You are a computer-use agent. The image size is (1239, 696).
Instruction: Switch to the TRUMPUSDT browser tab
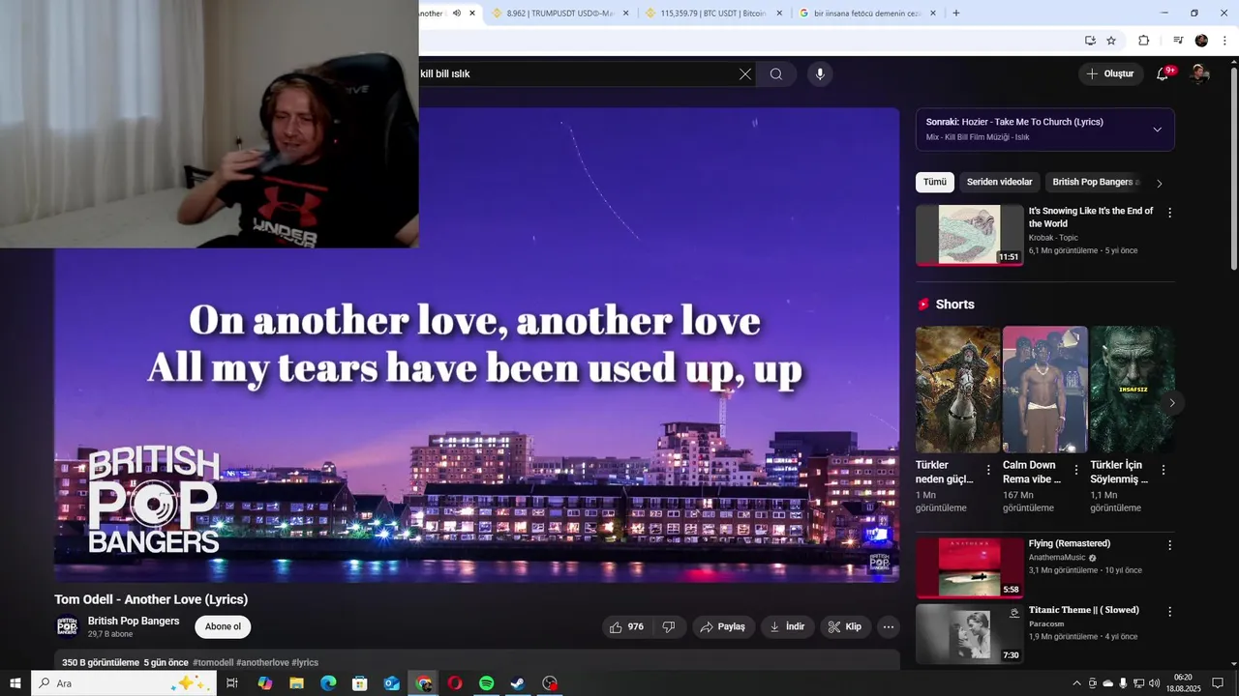tap(561, 14)
